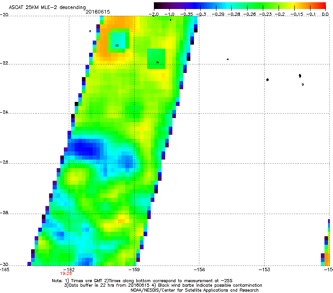Viewport: 333px width, 293px height.
Task: Click the 0.0 label ending the color scale
Action: 325,14
